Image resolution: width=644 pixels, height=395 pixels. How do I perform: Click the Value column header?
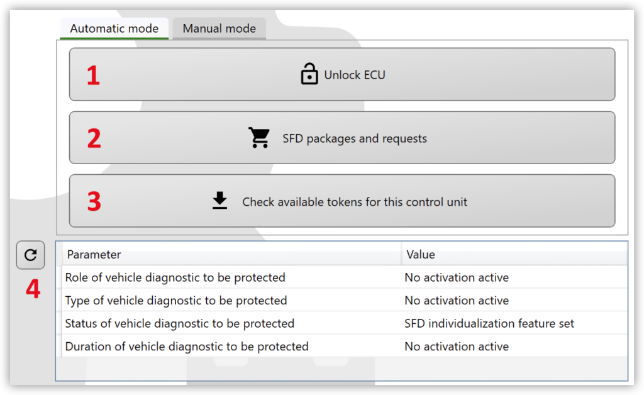point(420,255)
